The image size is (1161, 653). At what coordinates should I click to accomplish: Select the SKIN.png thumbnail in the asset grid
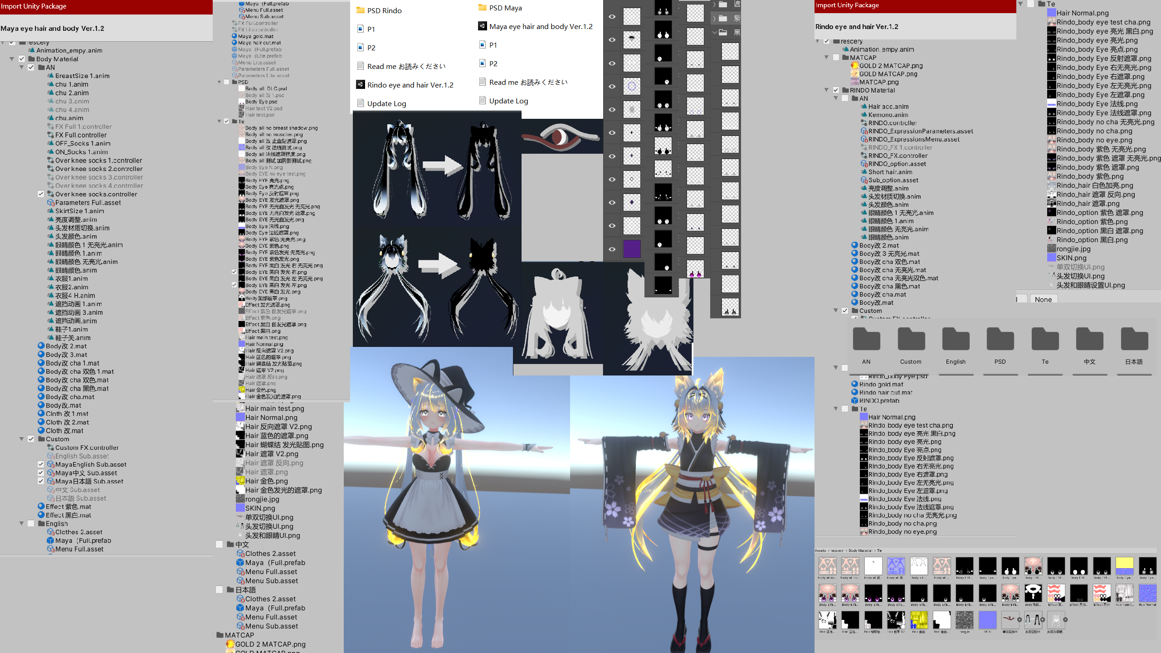988,620
